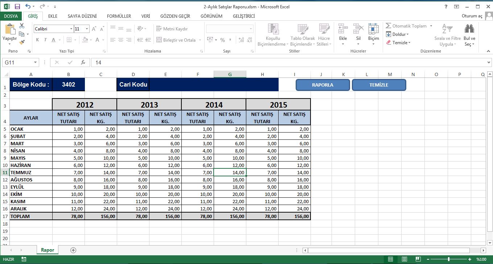Click the insert function fx icon
Viewport: 493px width, 264px height.
click(x=83, y=62)
